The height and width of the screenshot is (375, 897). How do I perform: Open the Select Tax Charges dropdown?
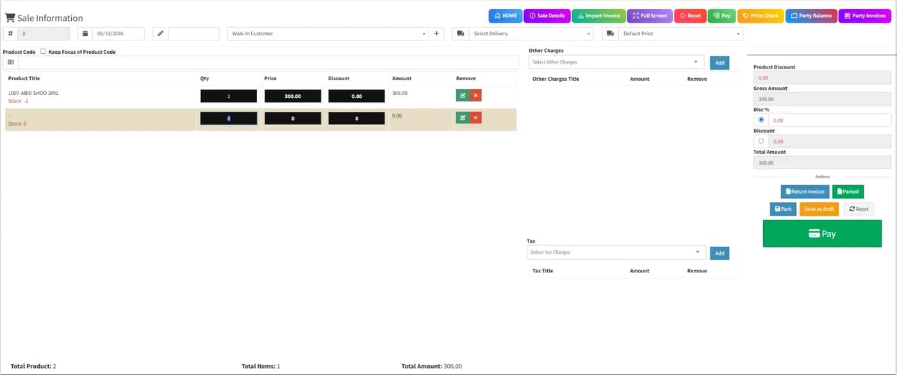[x=616, y=253]
